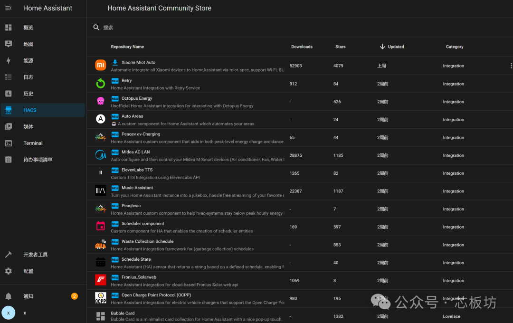Click the Schedule State calendar logo
513x323 pixels.
(100, 262)
